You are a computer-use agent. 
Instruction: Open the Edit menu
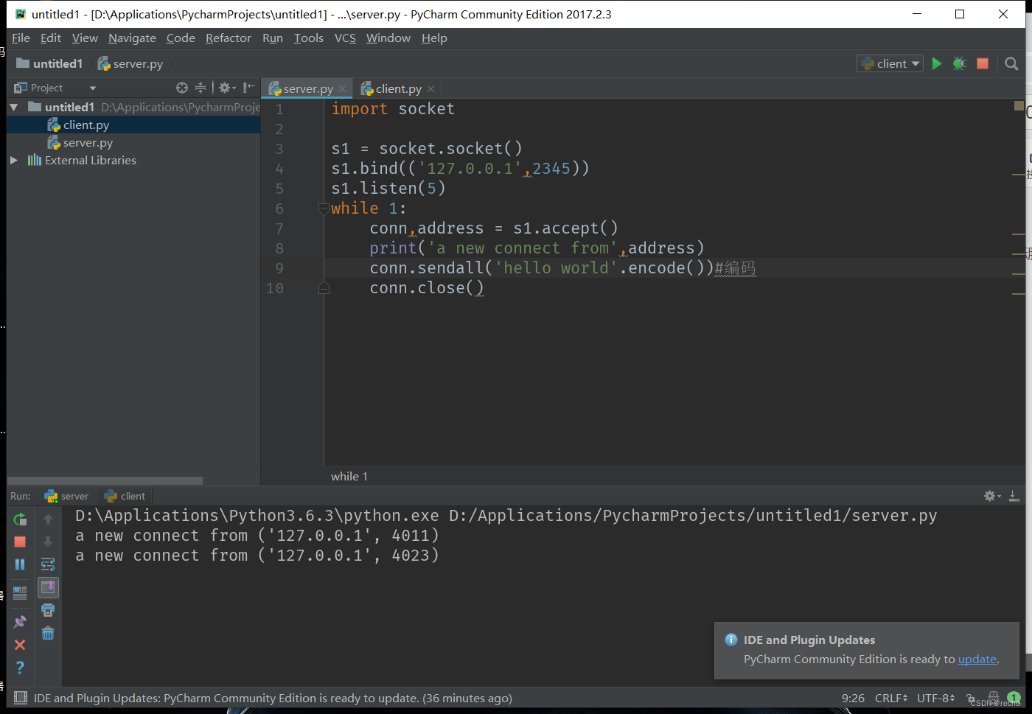[x=51, y=38]
